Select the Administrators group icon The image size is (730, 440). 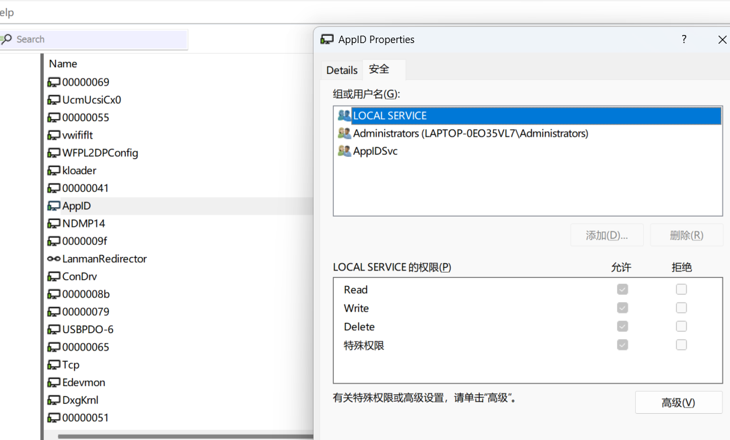tap(344, 133)
